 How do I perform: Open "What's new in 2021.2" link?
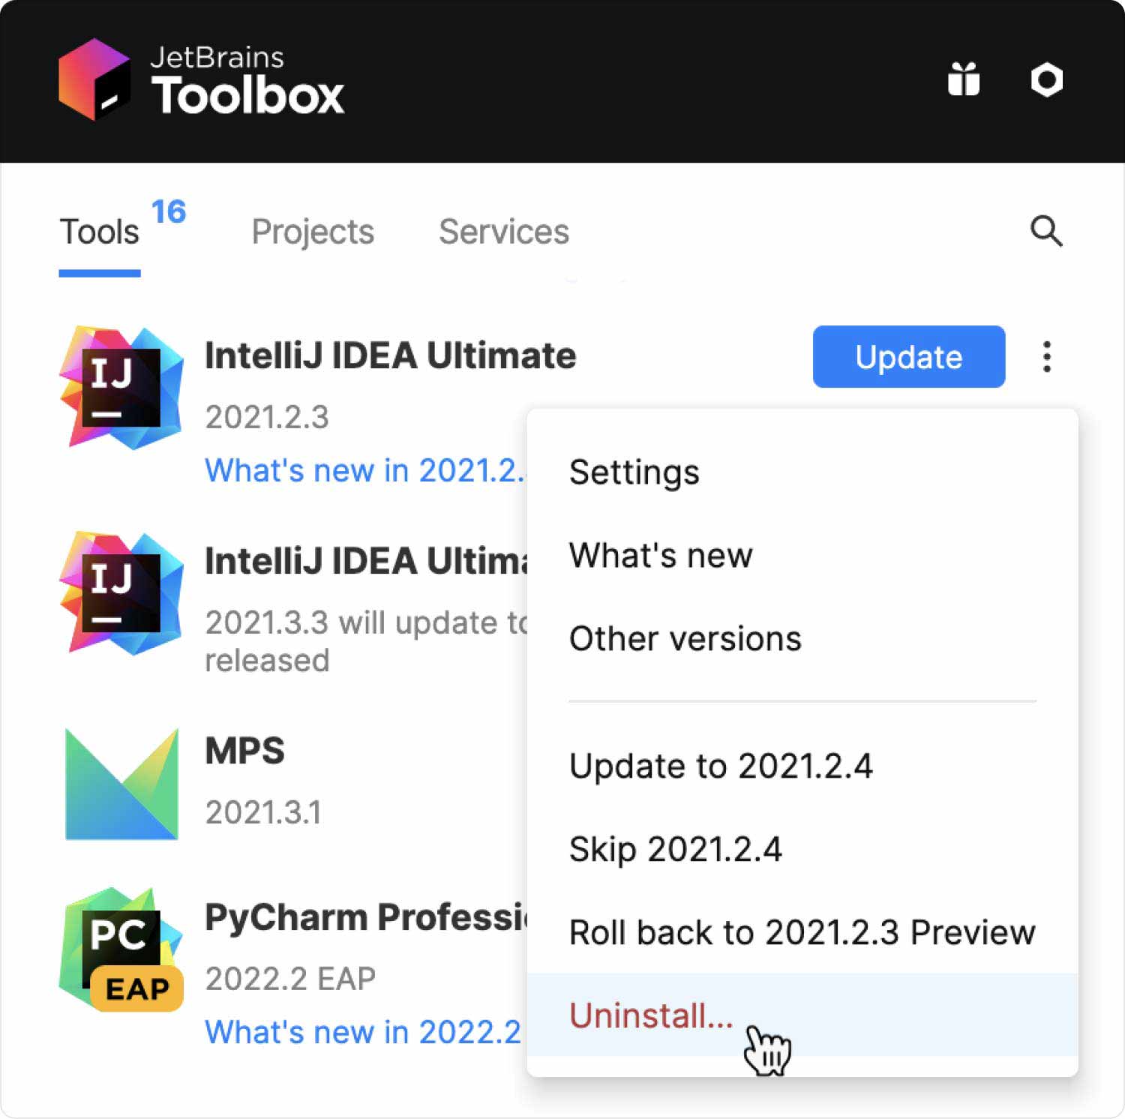(364, 471)
